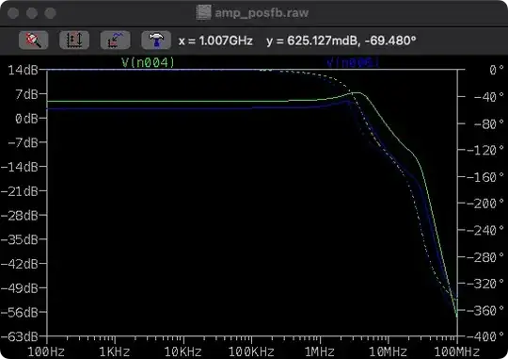Select the blue V(n005) trace label
This screenshot has height=359, width=508.
point(353,62)
